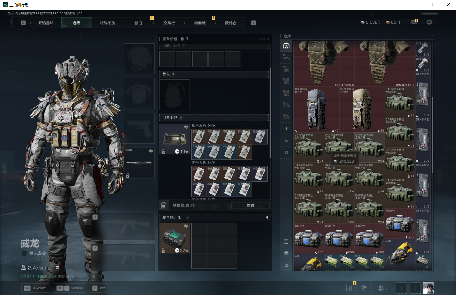Click the Ctrl F 转移全部 button

tap(70, 288)
